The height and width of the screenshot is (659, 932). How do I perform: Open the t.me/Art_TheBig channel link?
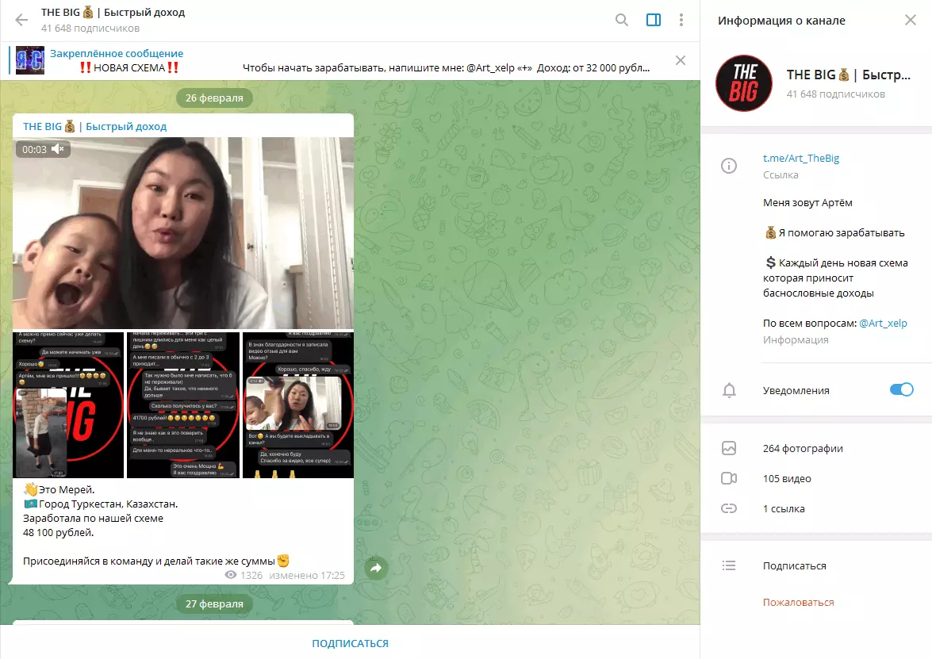point(800,158)
